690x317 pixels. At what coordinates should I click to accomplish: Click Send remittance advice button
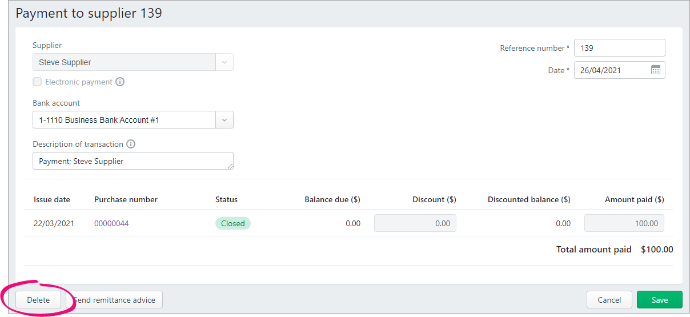(x=115, y=300)
